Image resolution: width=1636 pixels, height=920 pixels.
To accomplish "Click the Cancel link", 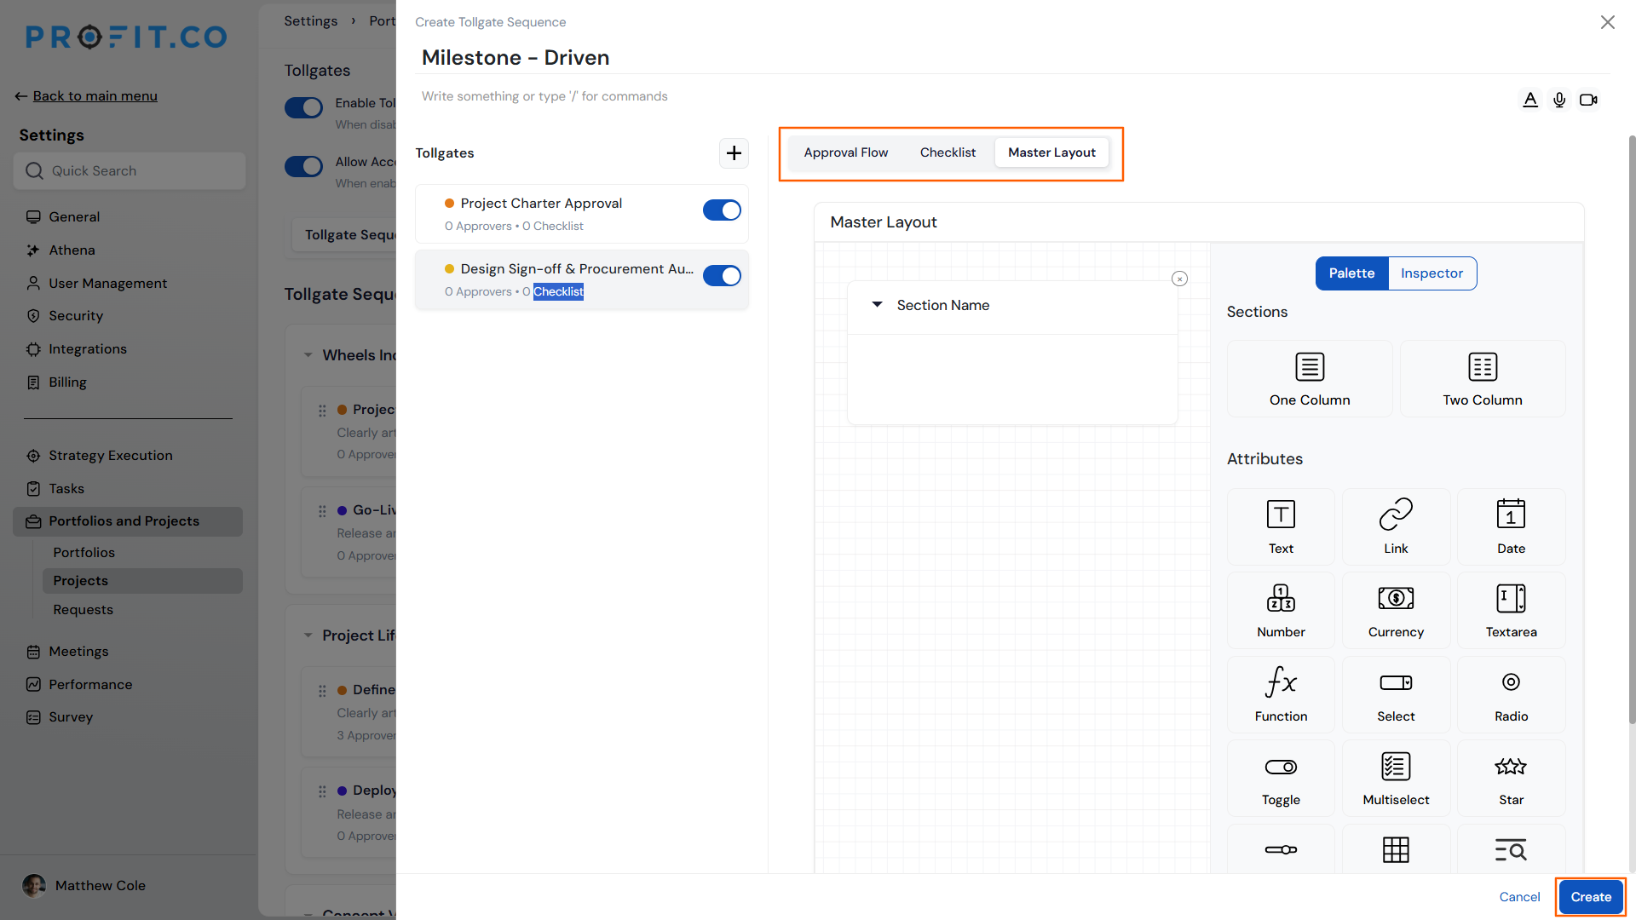I will click(x=1519, y=897).
